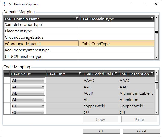Screen dimensions: 162x137
Task: Filter the ESRI Description column
Action: pos(152,74)
